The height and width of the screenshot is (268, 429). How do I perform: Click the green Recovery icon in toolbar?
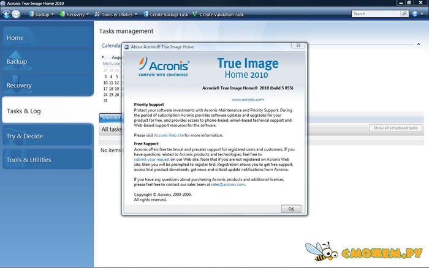click(62, 14)
